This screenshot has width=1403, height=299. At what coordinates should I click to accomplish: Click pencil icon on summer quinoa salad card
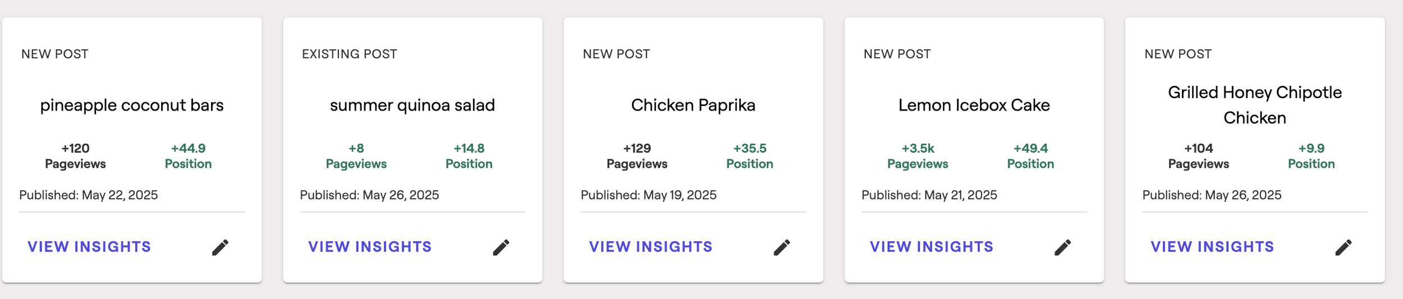501,247
